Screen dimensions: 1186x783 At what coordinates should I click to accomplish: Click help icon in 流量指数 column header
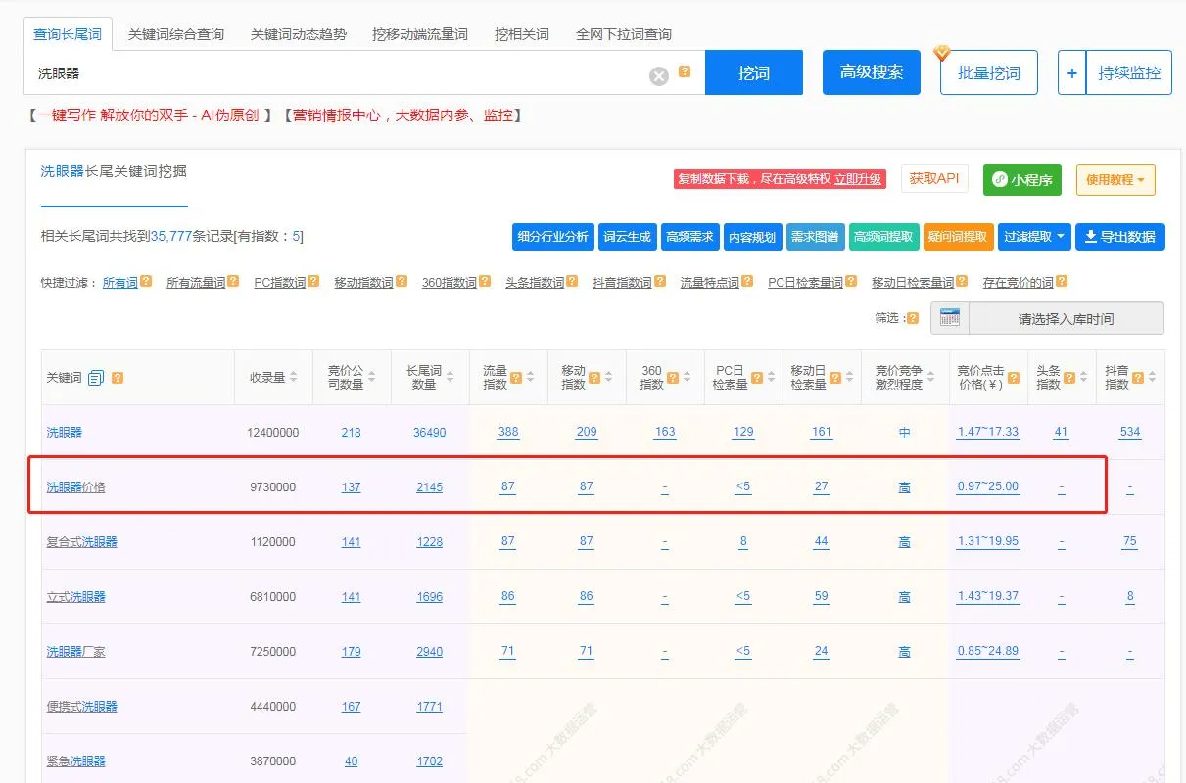coord(516,378)
